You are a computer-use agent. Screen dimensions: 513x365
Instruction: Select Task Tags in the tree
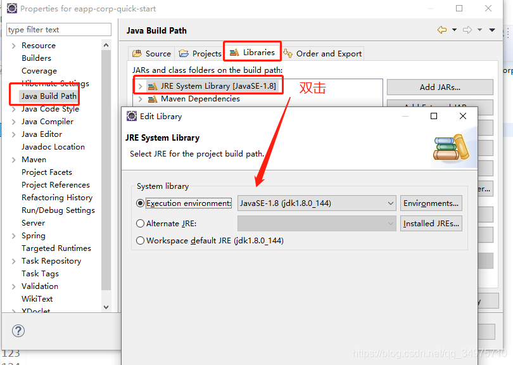[x=41, y=274]
